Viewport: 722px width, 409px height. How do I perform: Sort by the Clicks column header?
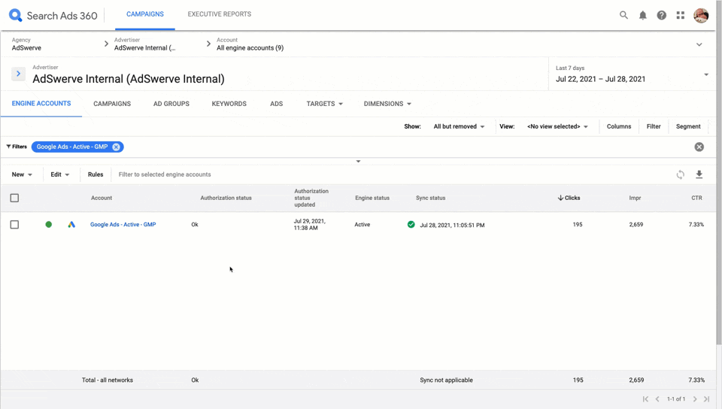point(569,198)
